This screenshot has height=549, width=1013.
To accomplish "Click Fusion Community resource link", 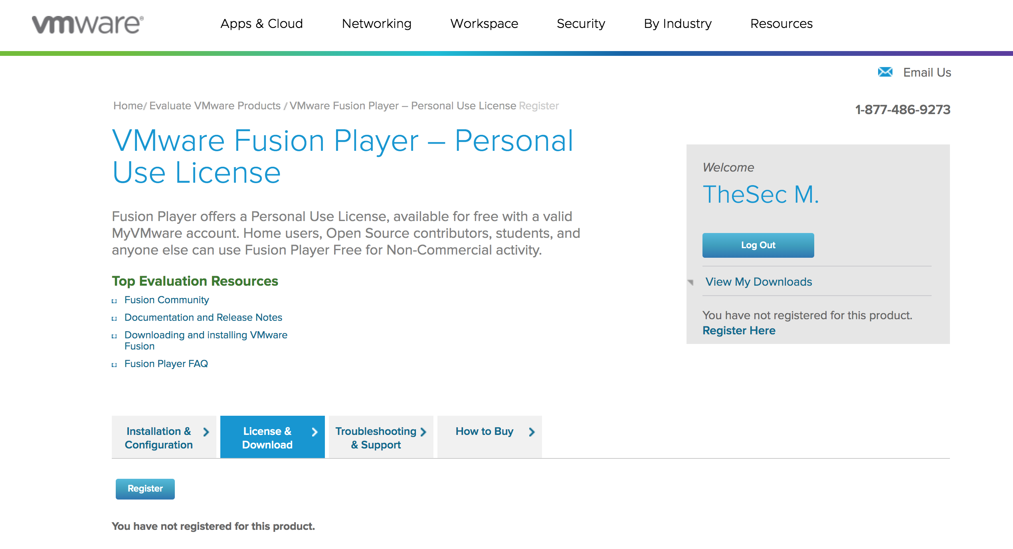I will [x=166, y=299].
